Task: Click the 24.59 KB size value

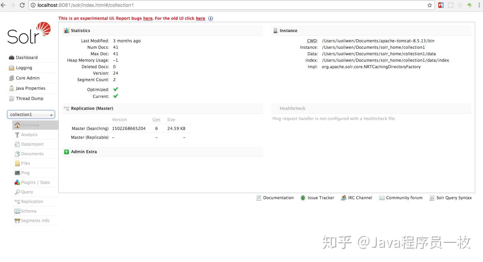Action: coord(176,129)
